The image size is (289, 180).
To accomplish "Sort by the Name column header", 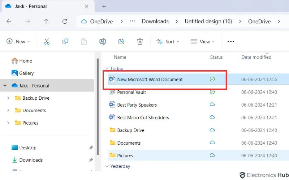I will coord(120,57).
